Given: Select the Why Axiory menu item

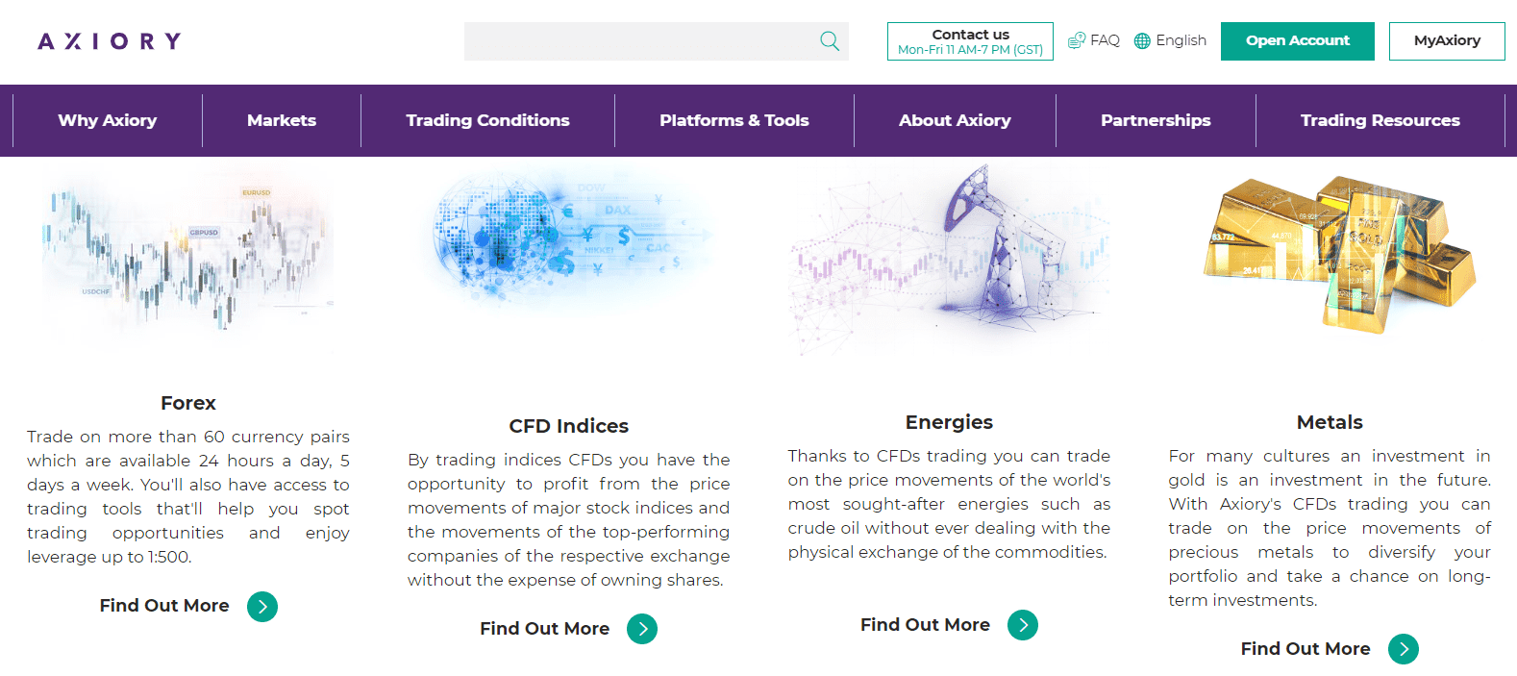Looking at the screenshot, I should [107, 120].
